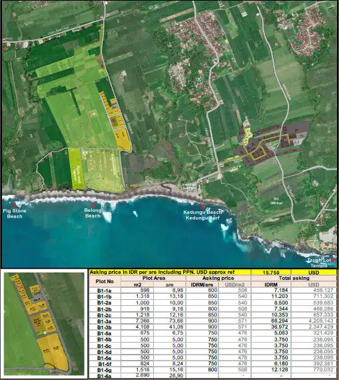The image size is (339, 380).
Task: Select plot row B1-1a
Action: pos(212,291)
